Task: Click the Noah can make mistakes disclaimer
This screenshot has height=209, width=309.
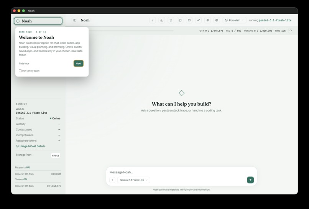Action: 181,189
